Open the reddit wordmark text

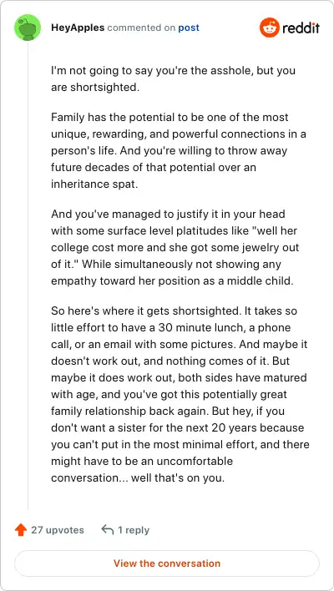tap(301, 28)
